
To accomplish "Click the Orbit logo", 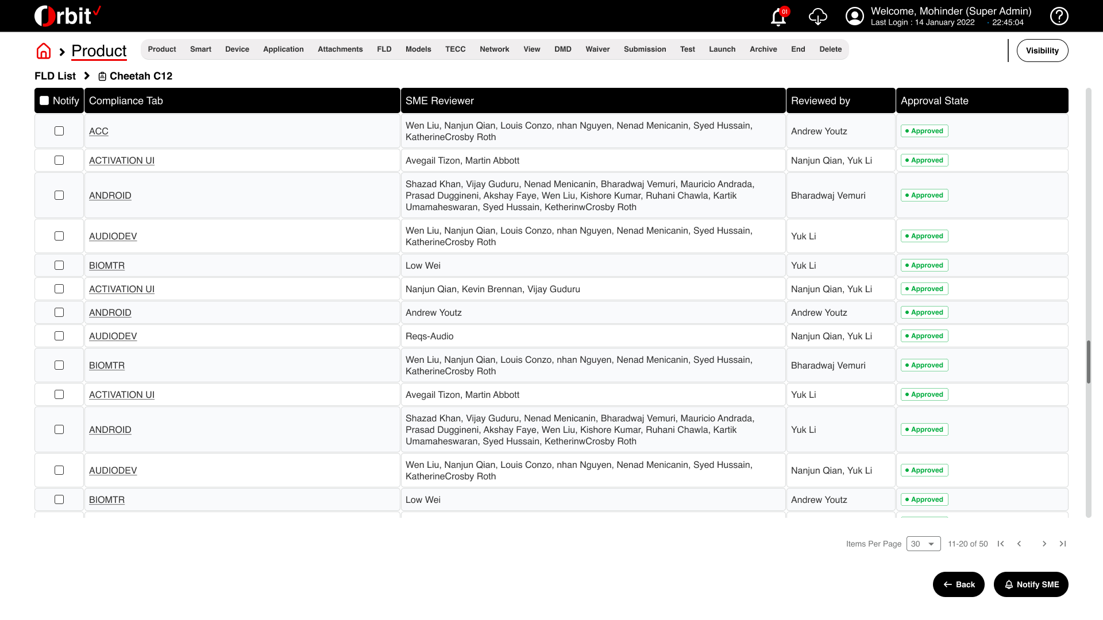I will [67, 15].
